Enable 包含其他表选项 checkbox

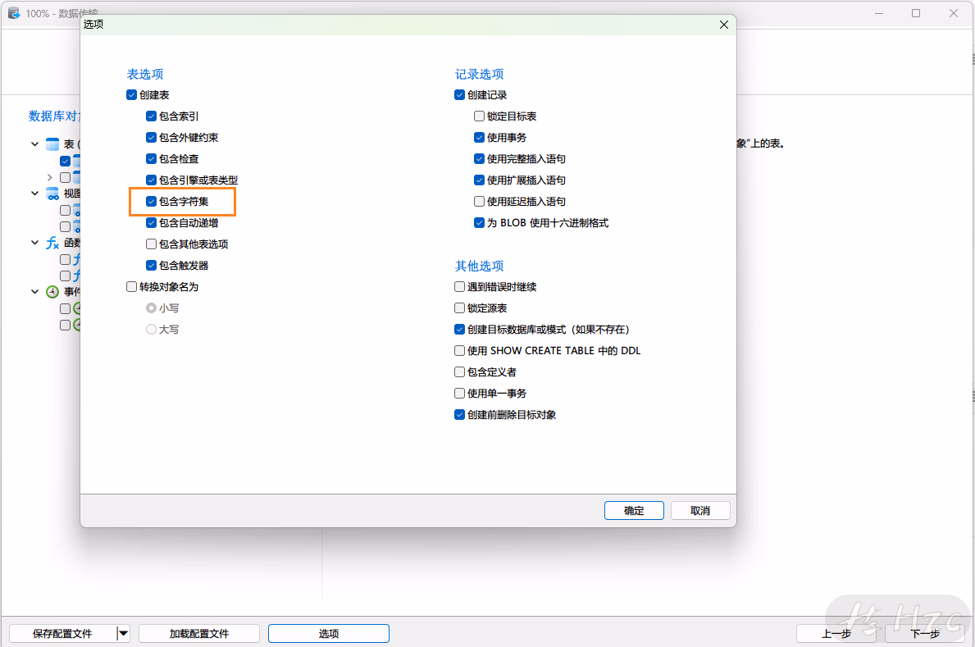pyautogui.click(x=151, y=244)
